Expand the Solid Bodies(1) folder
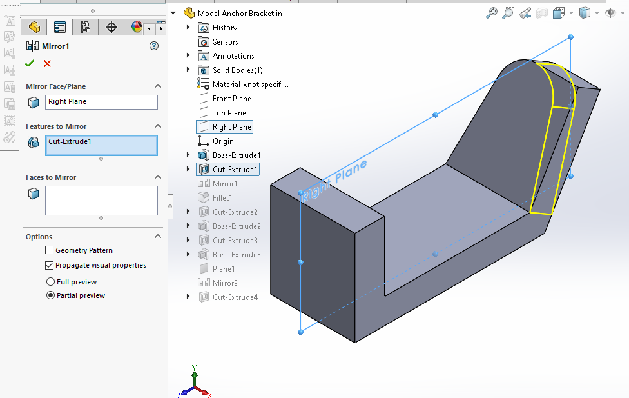This screenshot has height=398, width=629. pos(188,70)
